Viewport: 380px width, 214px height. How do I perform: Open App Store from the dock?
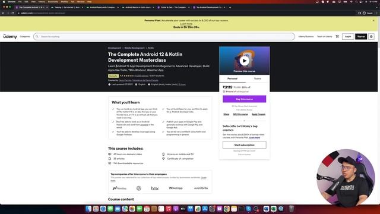click(x=205, y=209)
